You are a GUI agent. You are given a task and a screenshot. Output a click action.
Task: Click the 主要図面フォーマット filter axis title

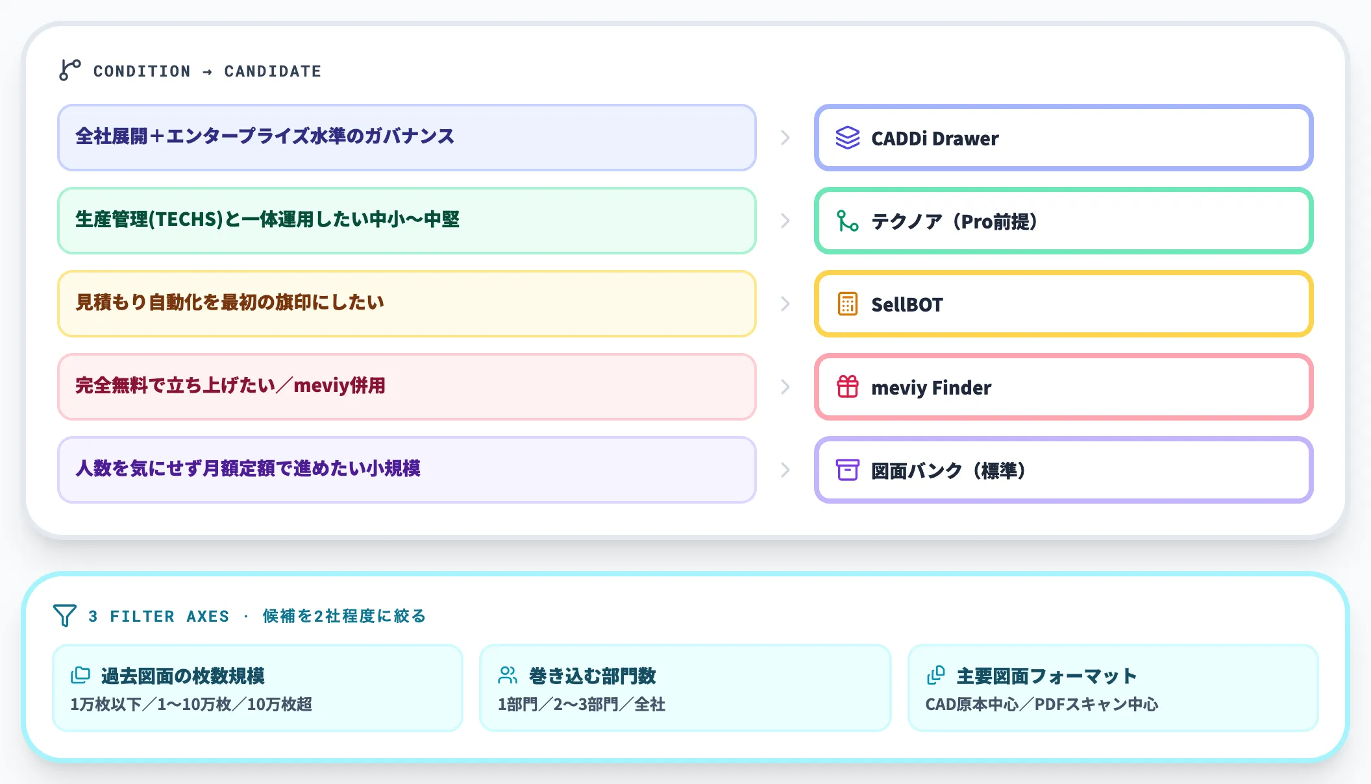[x=1047, y=676]
